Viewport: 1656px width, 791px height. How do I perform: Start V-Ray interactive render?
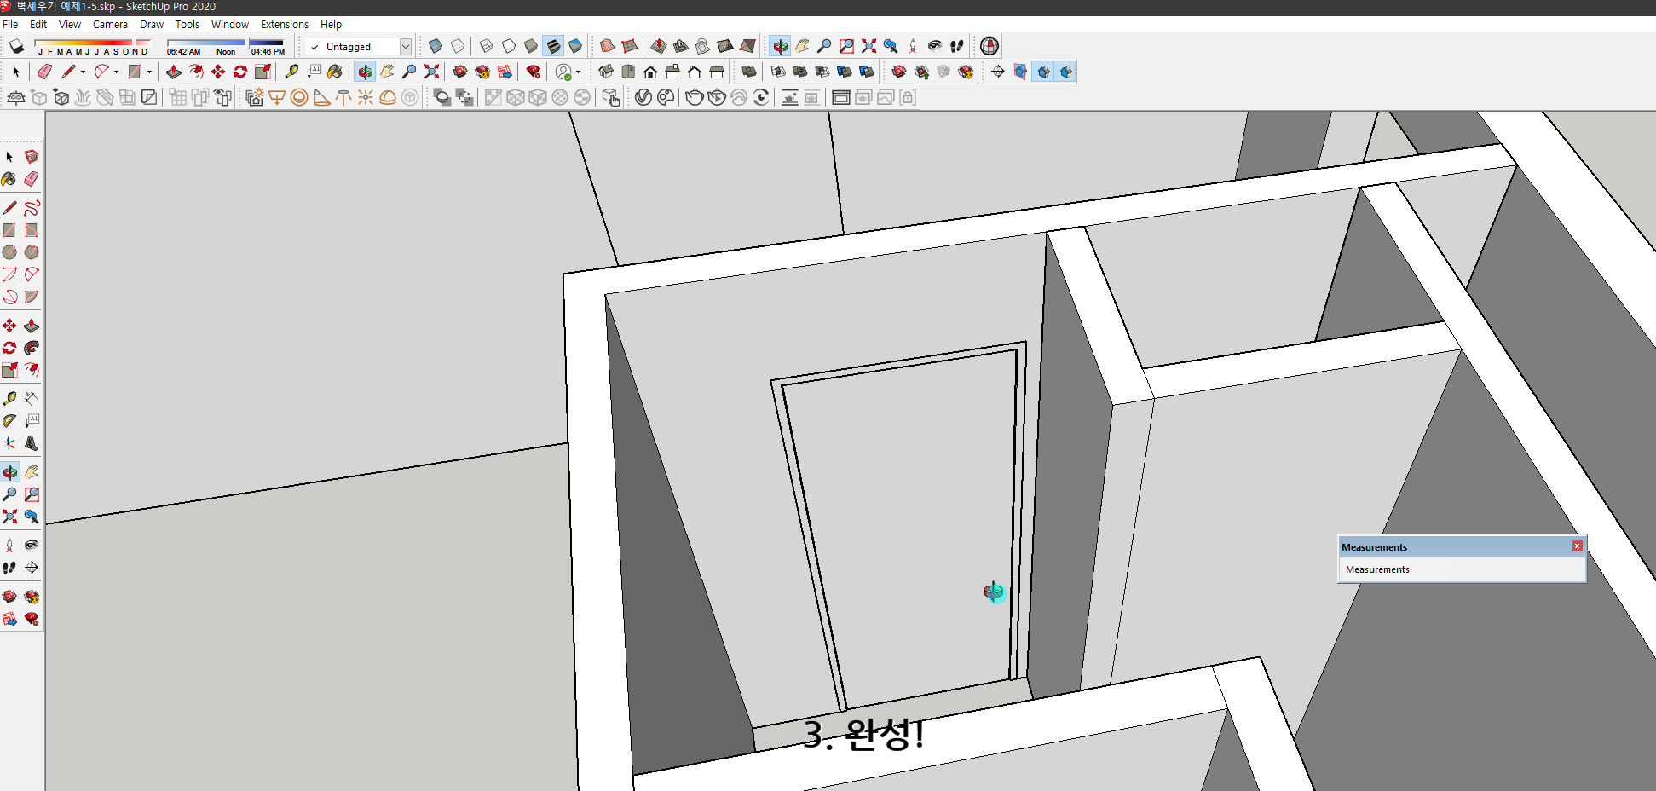pyautogui.click(x=717, y=97)
